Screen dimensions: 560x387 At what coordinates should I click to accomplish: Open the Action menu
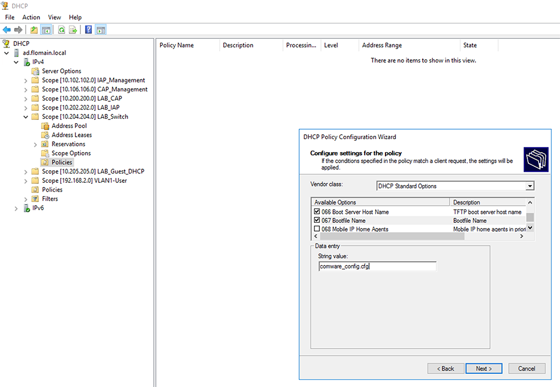tap(31, 17)
